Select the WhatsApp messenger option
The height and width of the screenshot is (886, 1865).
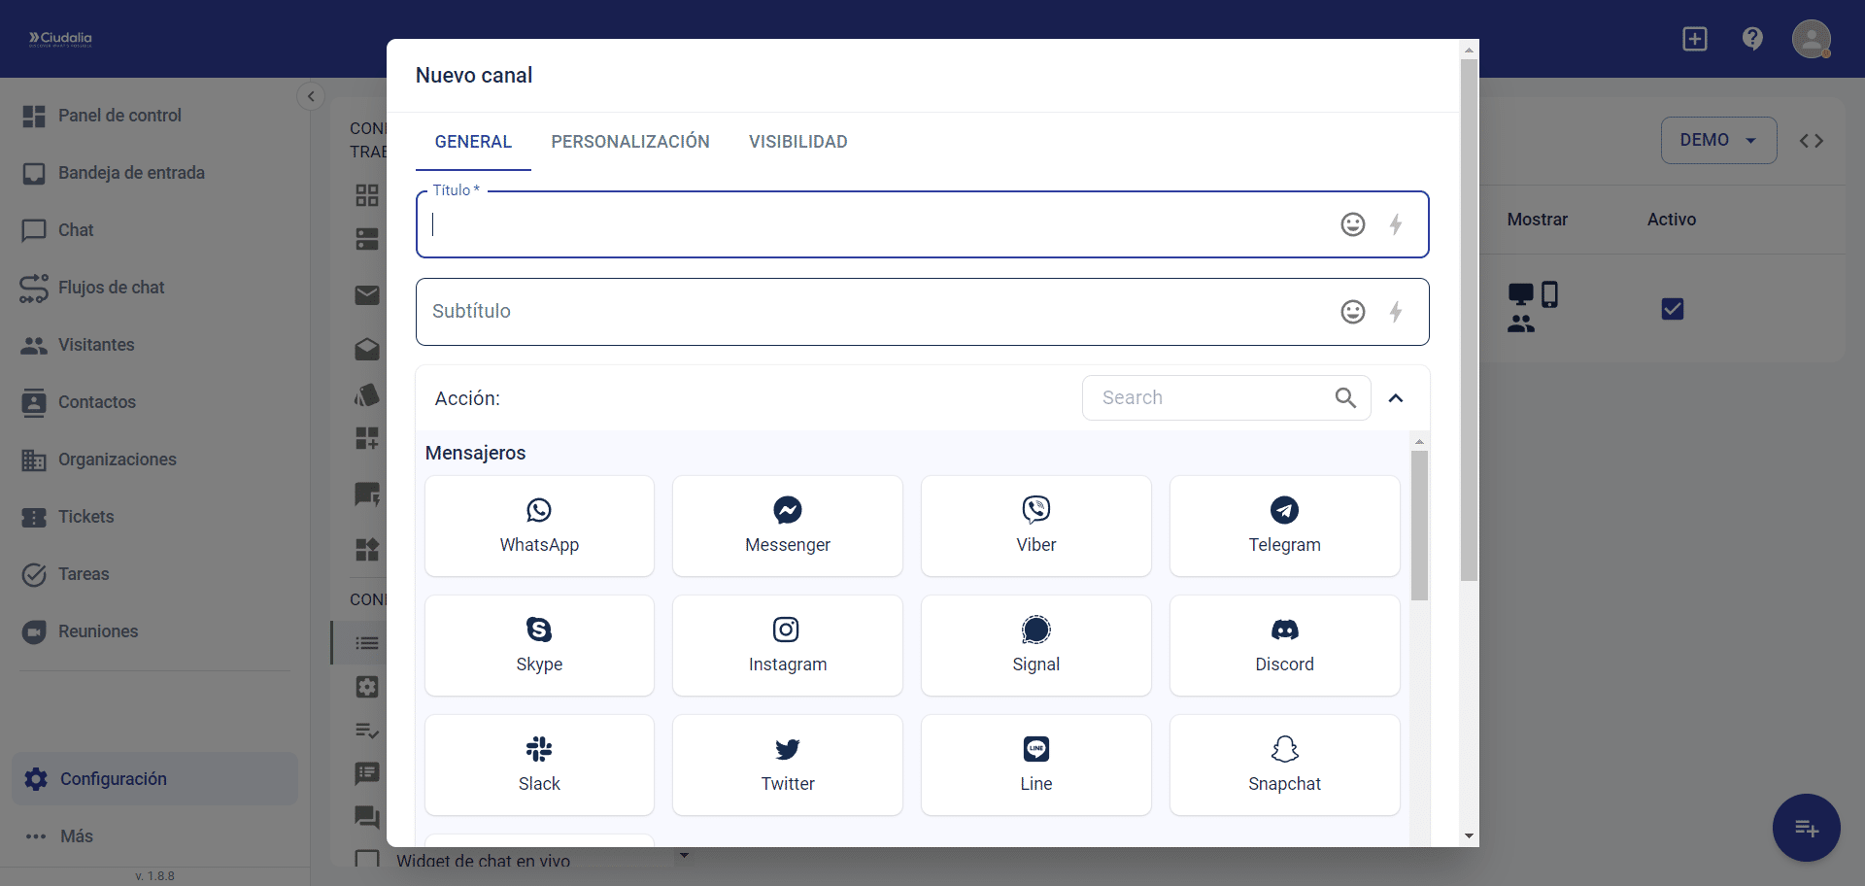pyautogui.click(x=539, y=526)
